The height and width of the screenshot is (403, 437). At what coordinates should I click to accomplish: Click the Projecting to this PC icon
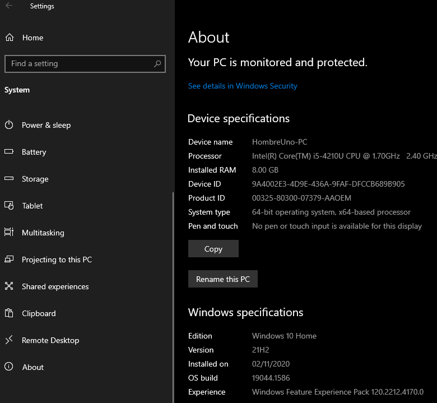(x=9, y=260)
